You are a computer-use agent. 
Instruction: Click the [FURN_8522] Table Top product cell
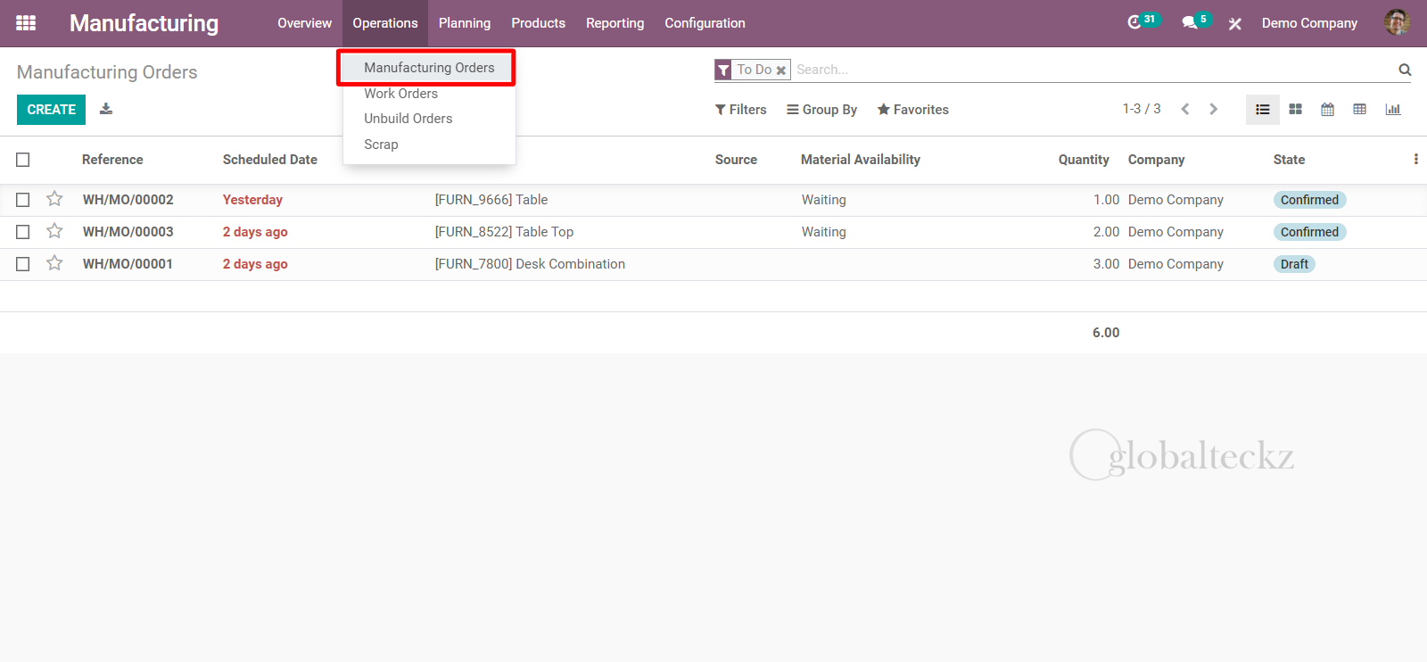(x=504, y=232)
